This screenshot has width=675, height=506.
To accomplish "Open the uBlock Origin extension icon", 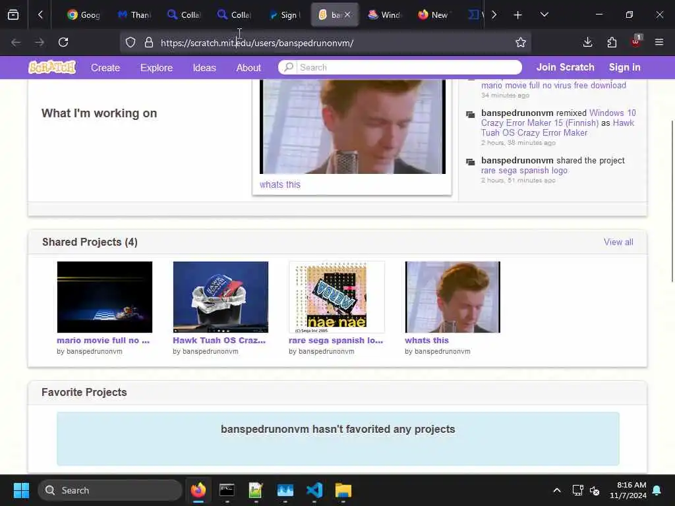I will pyautogui.click(x=636, y=42).
